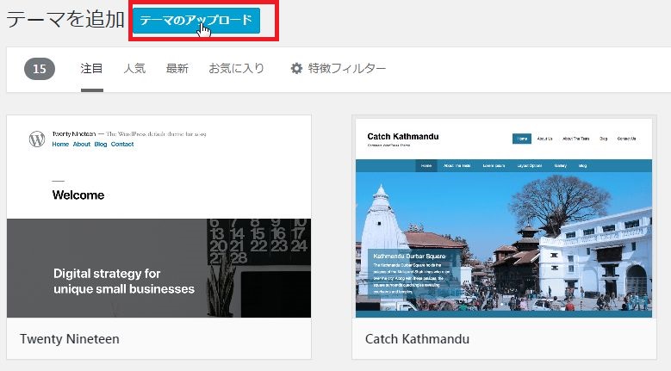Image resolution: width=671 pixels, height=371 pixels.
Task: Click the Catch Kathmandu theme name
Action: [x=417, y=339]
